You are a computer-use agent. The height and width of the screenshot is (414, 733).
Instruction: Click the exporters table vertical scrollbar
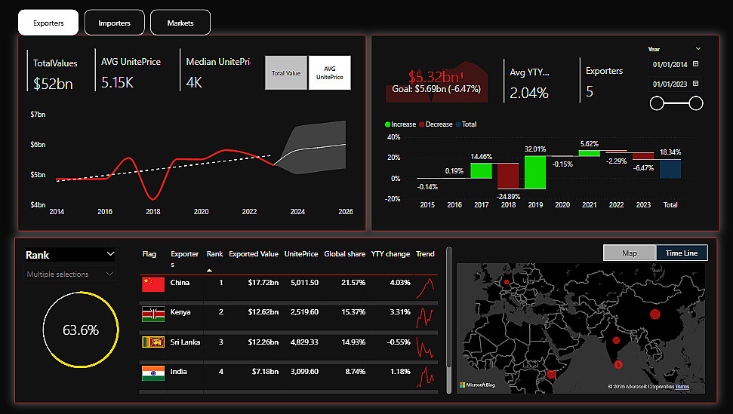(448, 308)
